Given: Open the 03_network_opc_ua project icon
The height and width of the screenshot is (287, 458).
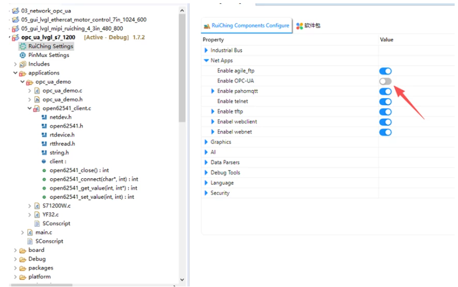Looking at the screenshot, I should pos(16,11).
